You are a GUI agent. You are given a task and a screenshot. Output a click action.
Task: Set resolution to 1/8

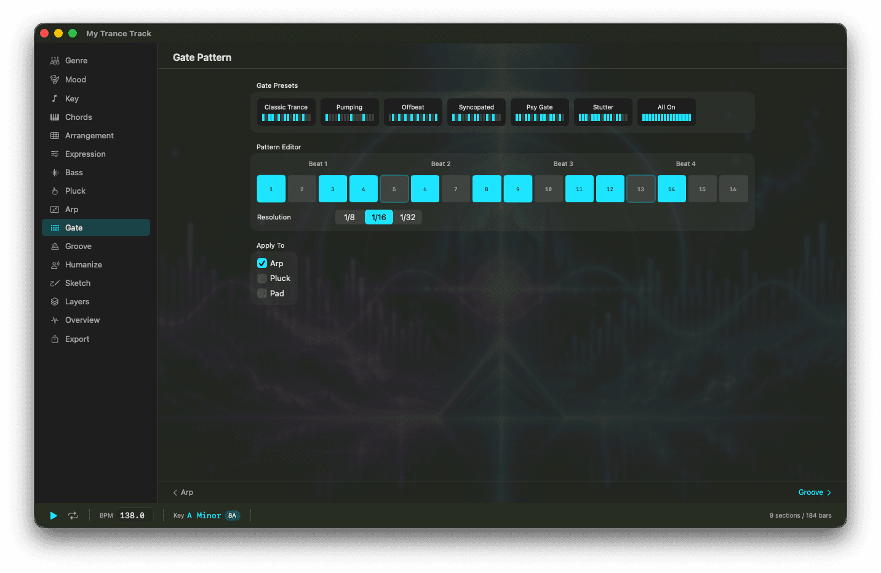click(x=349, y=218)
